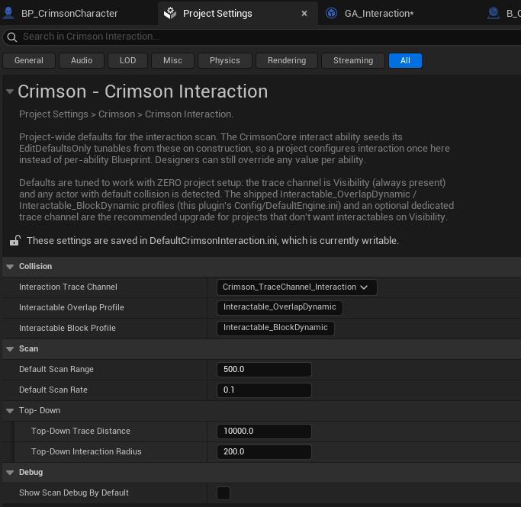Viewport: 521px width, 507px height.
Task: Open the Interaction Trace Channel dropdown
Action: 297,287
